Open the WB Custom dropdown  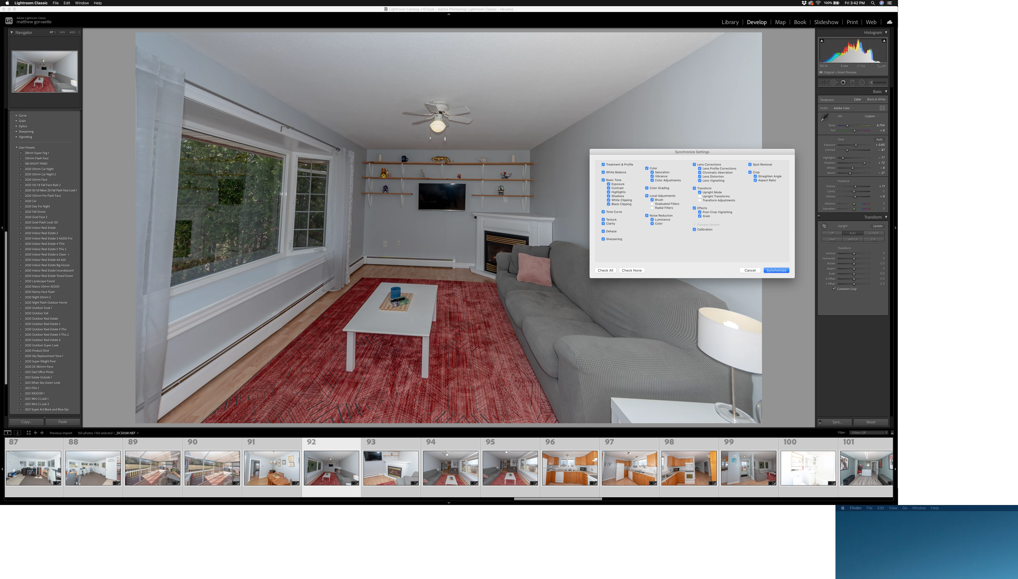click(871, 116)
